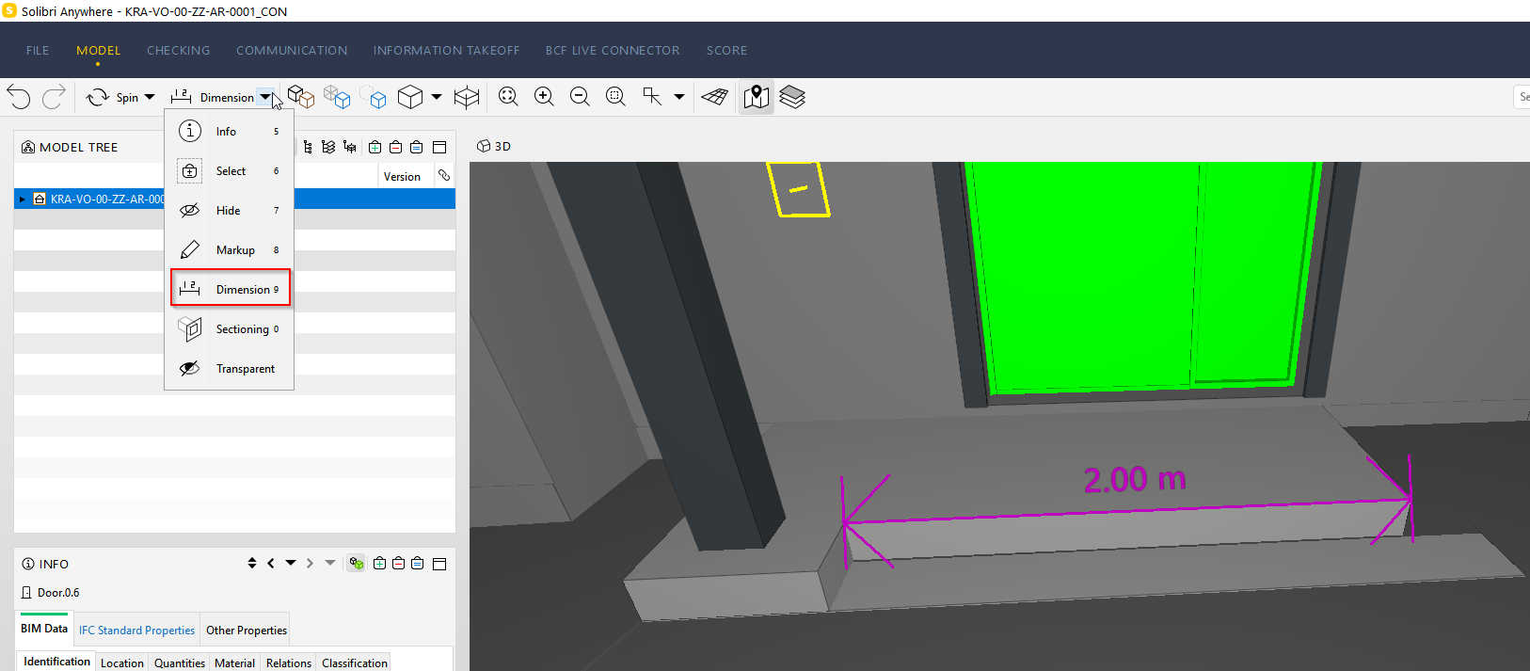Click the Layers stack toolbar icon
The width and height of the screenshot is (1530, 671).
(x=792, y=97)
